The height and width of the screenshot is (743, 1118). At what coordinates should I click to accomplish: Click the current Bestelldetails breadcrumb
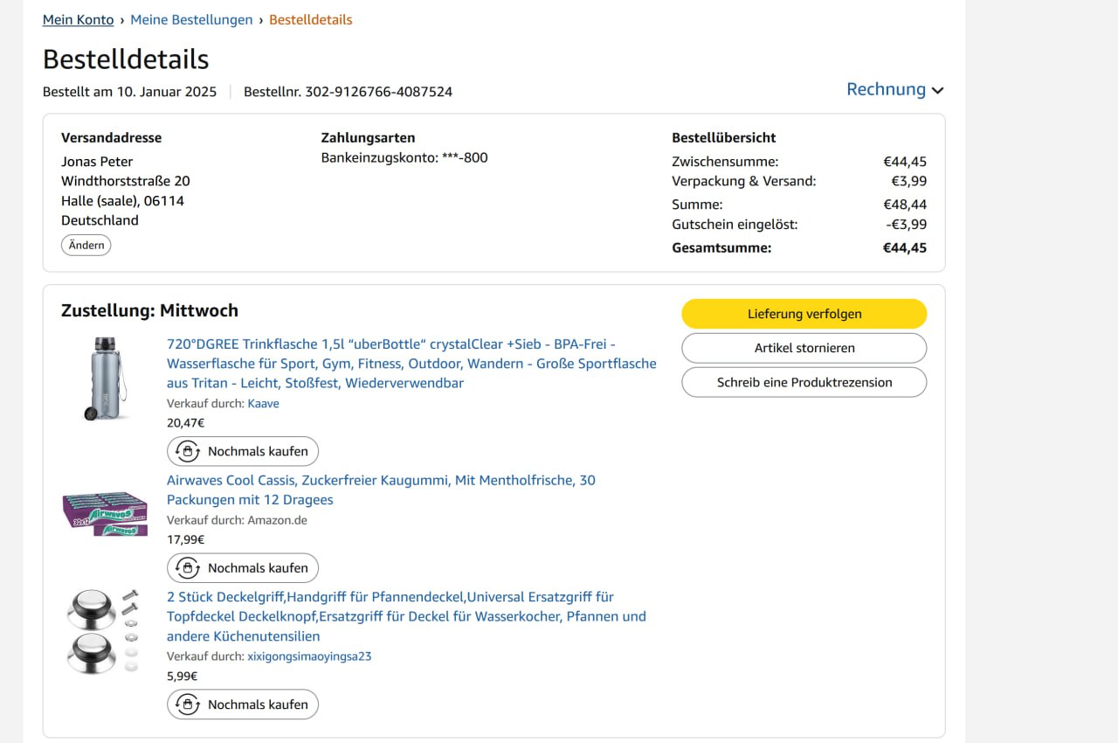pyautogui.click(x=310, y=19)
